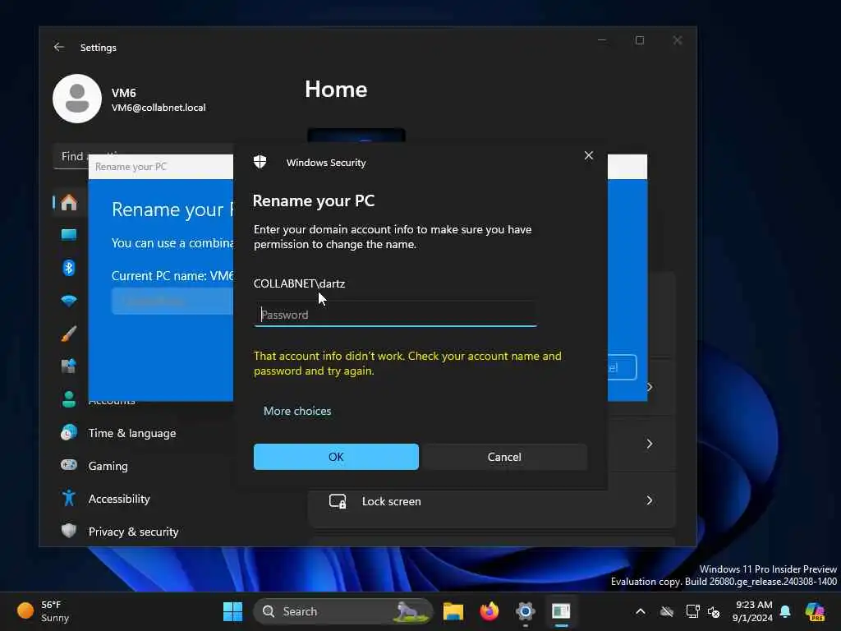Open the Time & language clock icon
841x631 pixels.
pos(69,432)
